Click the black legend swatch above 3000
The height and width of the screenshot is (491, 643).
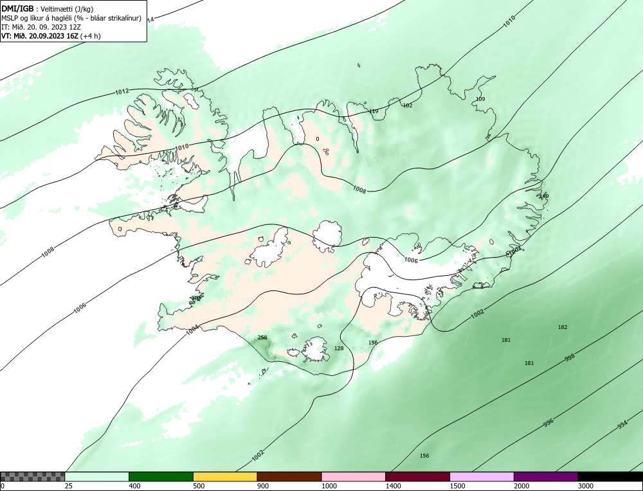(x=610, y=476)
